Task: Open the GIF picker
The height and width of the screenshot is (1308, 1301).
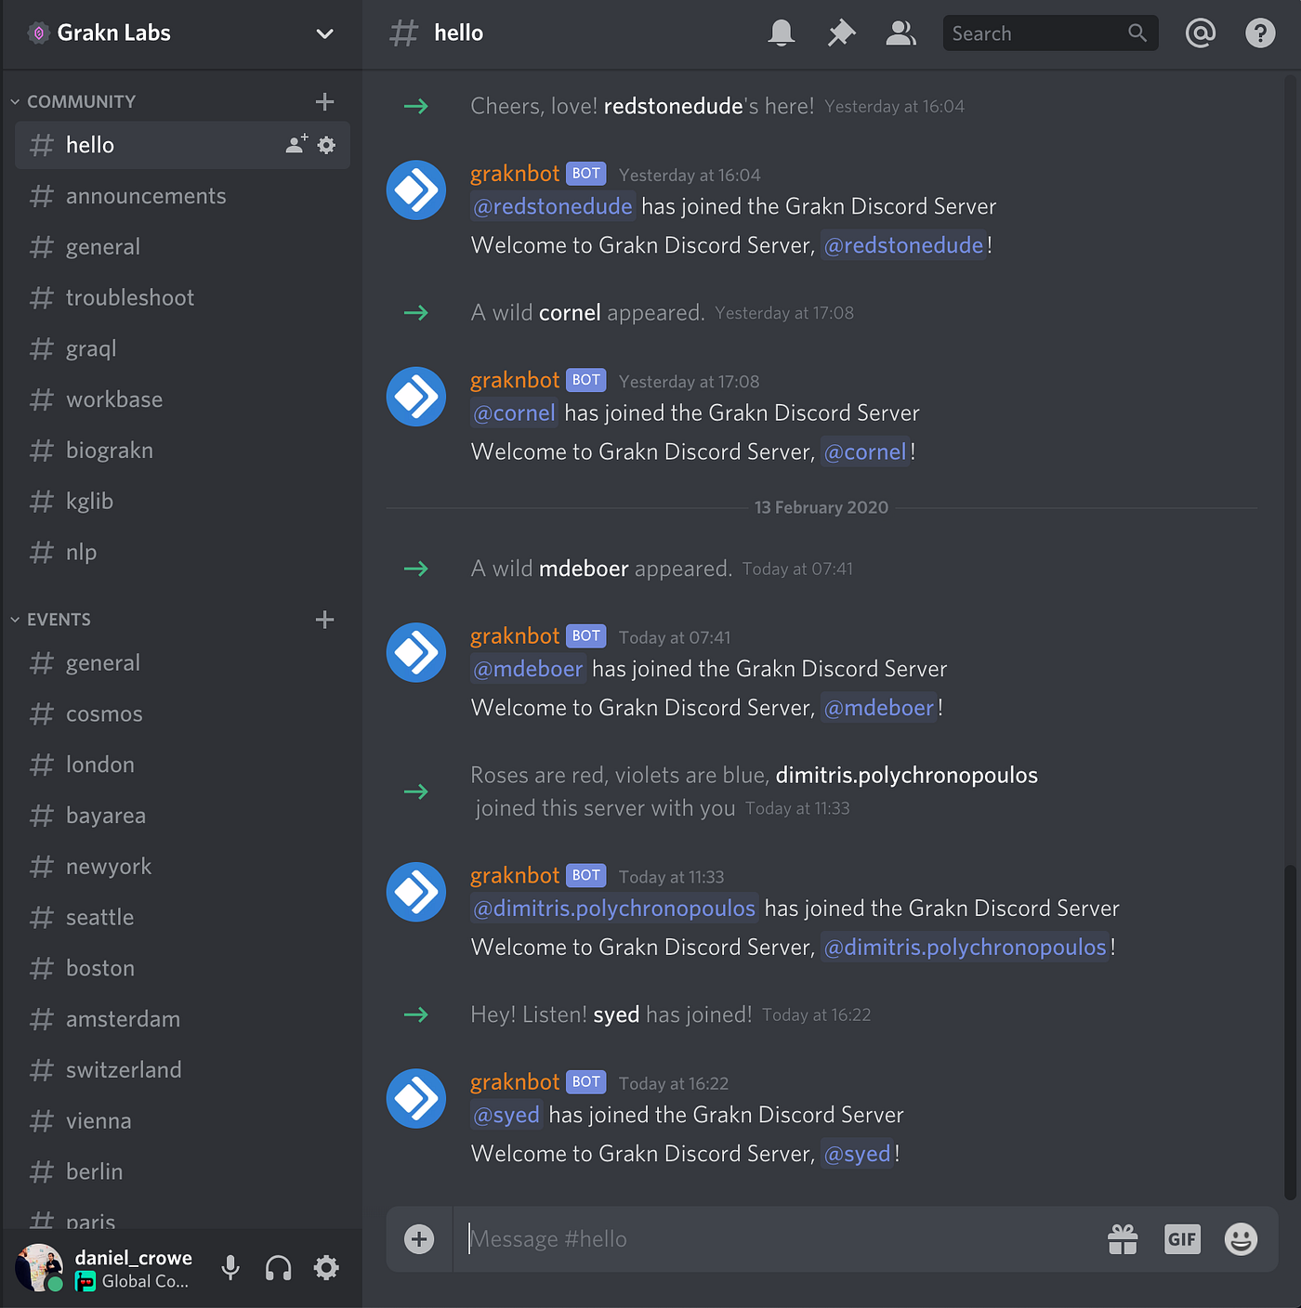Action: (1182, 1239)
